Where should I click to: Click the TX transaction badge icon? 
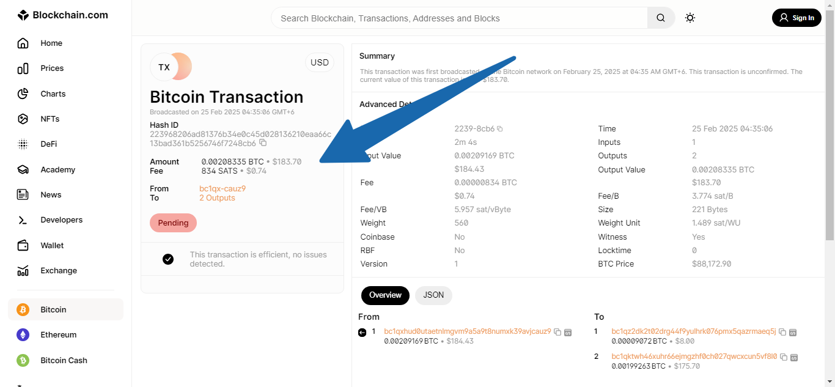(171, 67)
